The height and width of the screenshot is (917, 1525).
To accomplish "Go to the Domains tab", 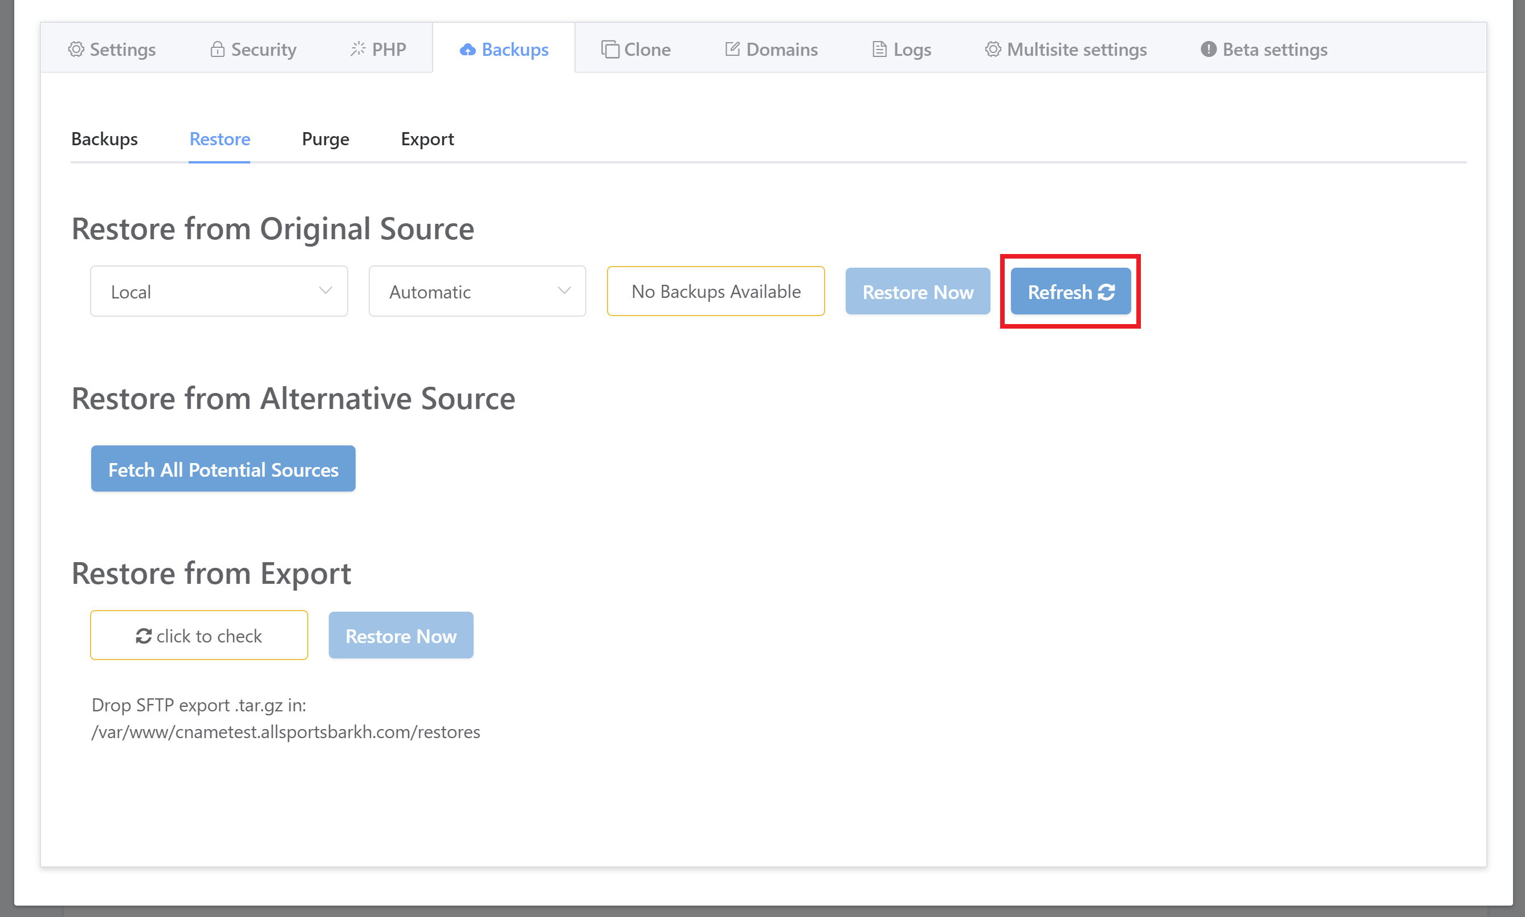I will (771, 50).
